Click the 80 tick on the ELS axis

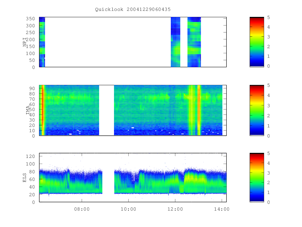pyautogui.click(x=32, y=172)
